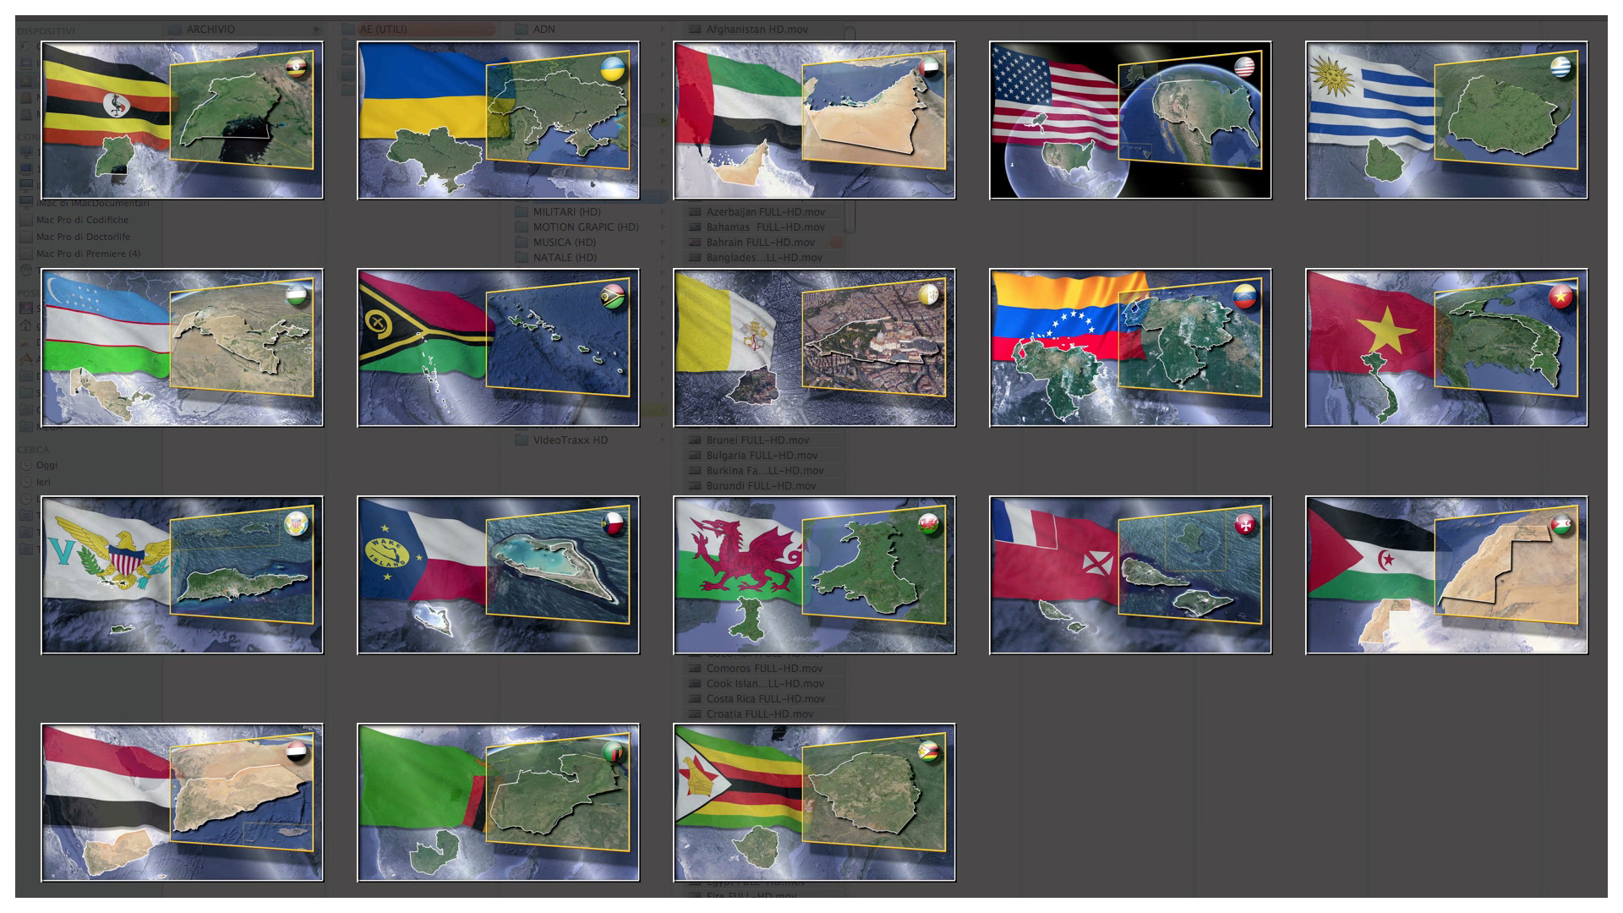Click the ARCHIVIO folder icon in Finder behind
The width and height of the screenshot is (1623, 913).
click(x=175, y=30)
